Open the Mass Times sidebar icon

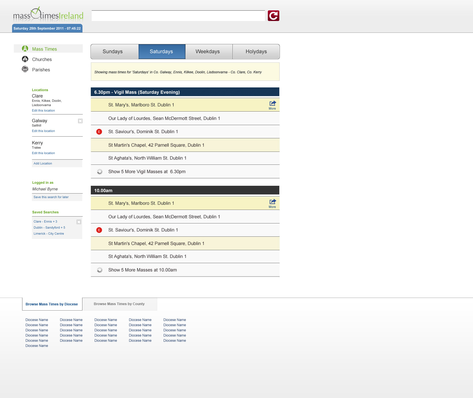point(25,49)
